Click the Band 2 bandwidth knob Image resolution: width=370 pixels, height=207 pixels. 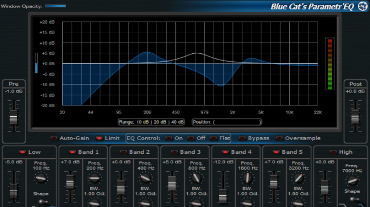pyautogui.click(x=145, y=203)
